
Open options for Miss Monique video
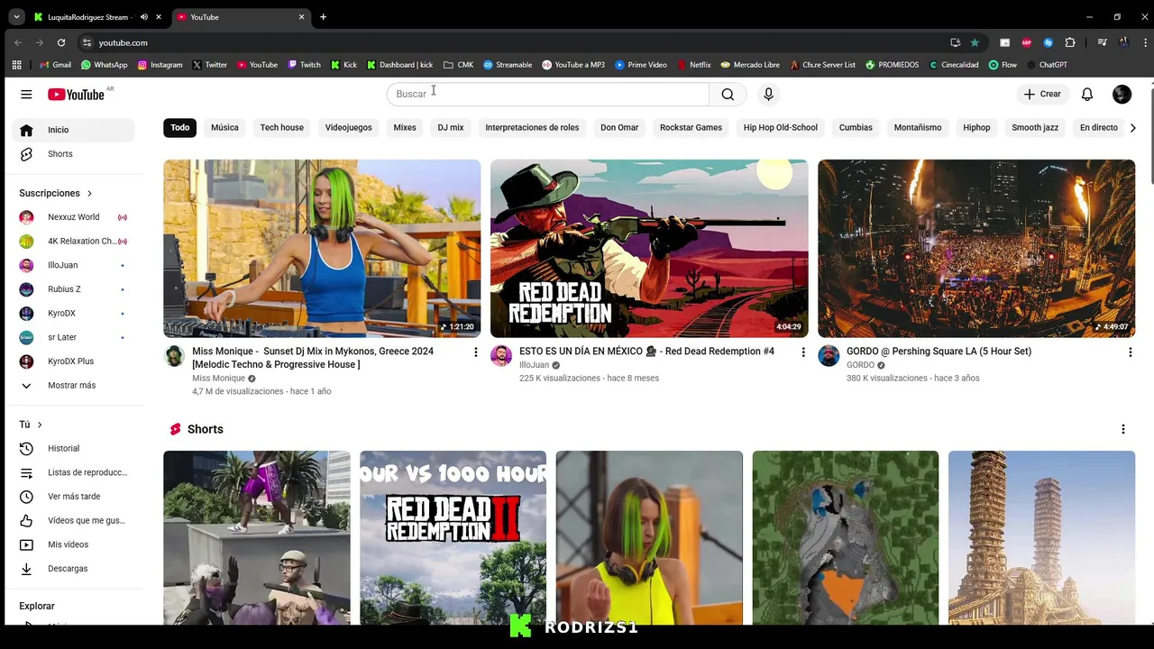[x=476, y=352]
